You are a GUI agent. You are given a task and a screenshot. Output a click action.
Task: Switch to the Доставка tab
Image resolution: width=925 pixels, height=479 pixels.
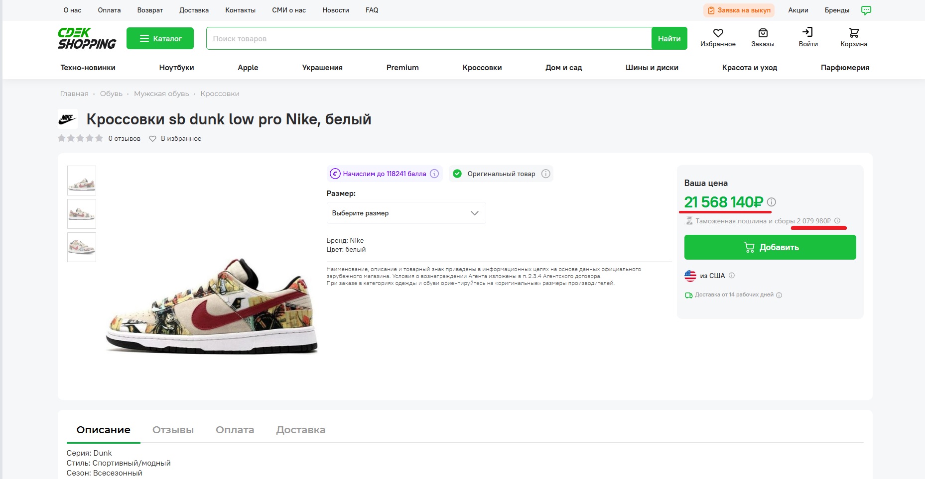click(x=300, y=430)
